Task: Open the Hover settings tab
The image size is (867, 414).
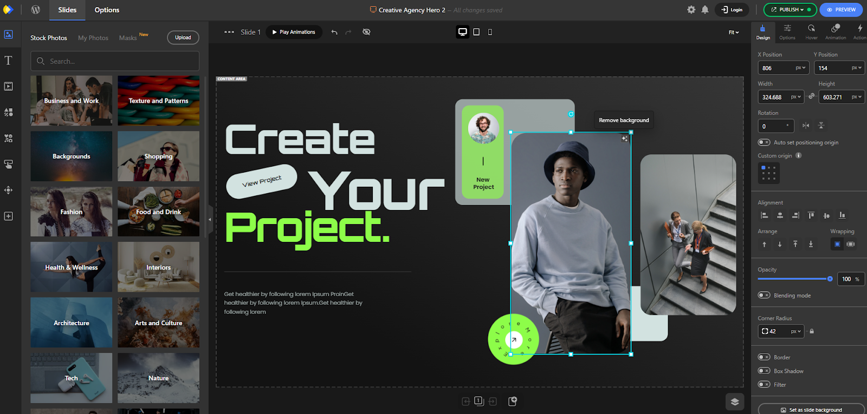Action: click(811, 32)
